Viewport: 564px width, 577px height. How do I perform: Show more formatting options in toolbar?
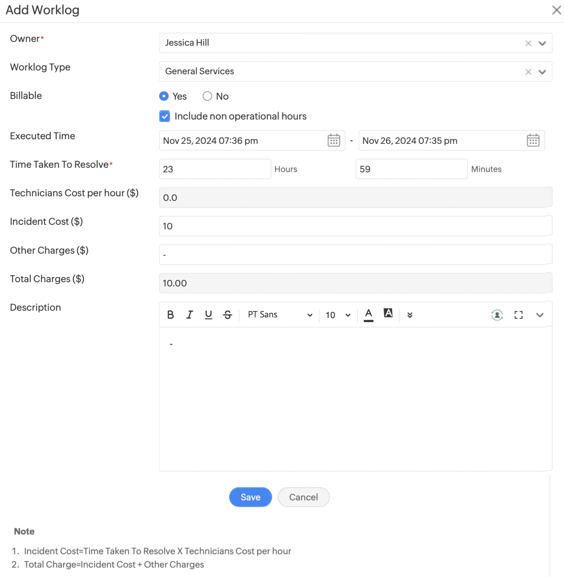coord(410,315)
